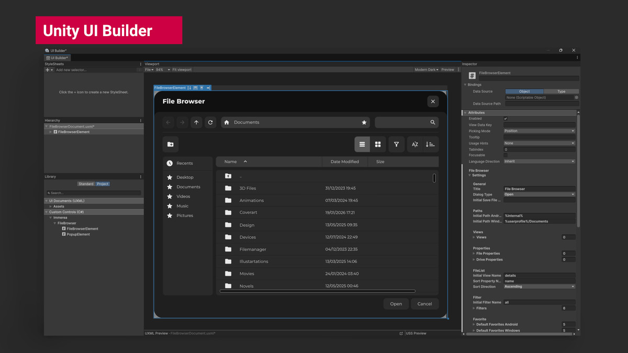Open the viewport zoom 94% dropdown

pyautogui.click(x=162, y=70)
